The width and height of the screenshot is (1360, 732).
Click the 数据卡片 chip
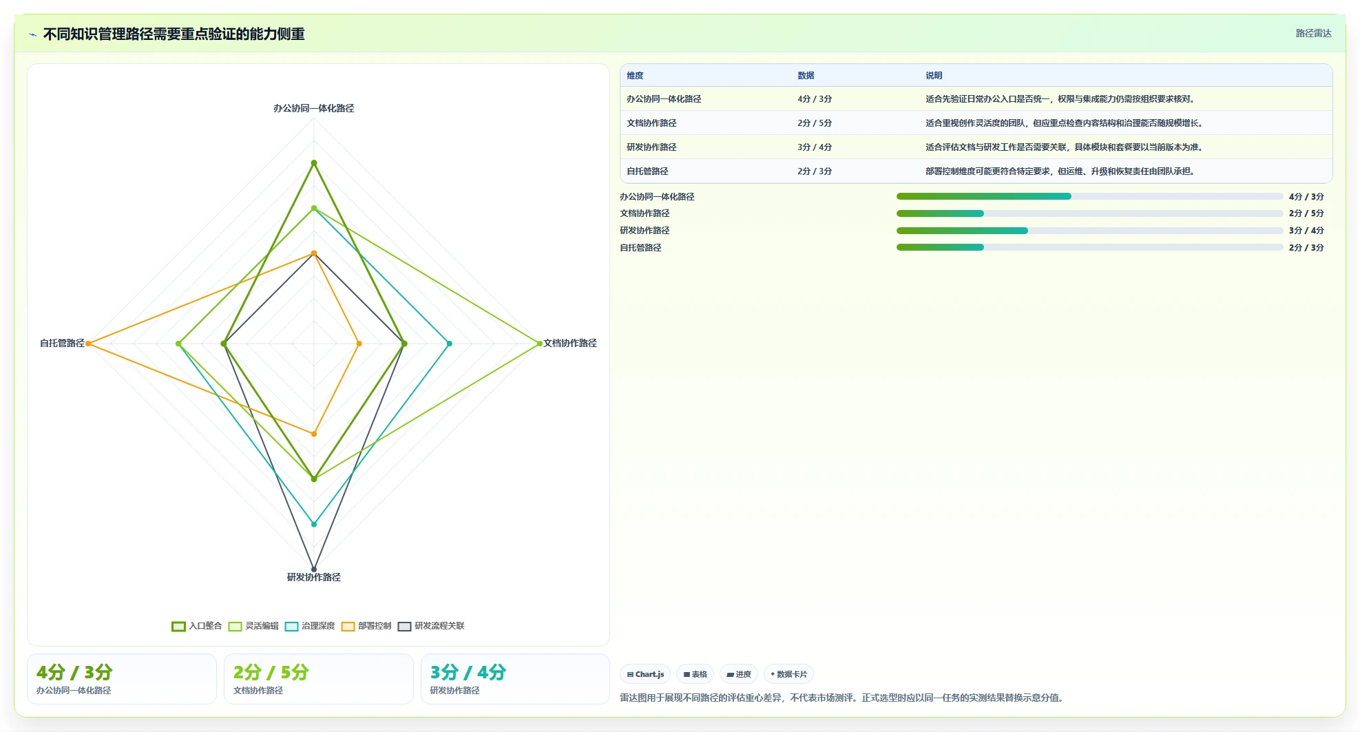click(789, 674)
